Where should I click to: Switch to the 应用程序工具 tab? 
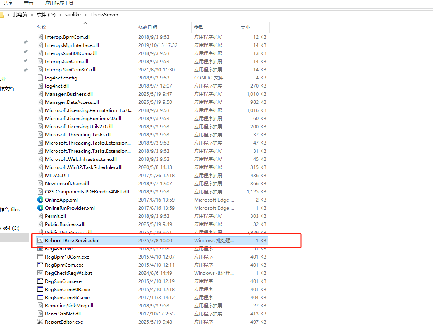click(59, 3)
